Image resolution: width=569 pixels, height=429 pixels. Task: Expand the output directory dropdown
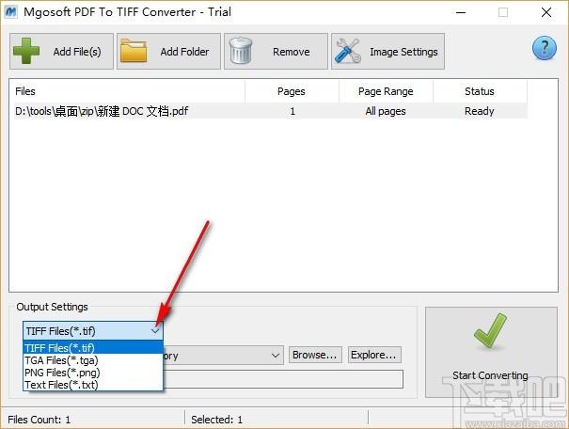click(276, 356)
